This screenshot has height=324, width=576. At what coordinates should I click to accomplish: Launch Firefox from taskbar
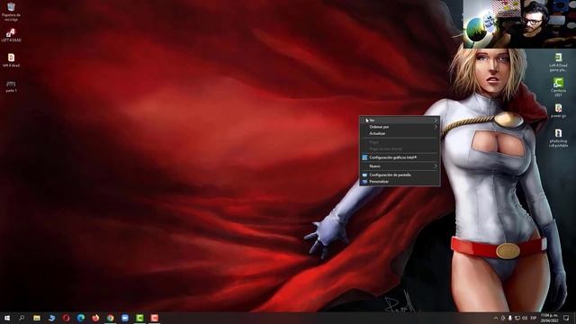coord(95,318)
